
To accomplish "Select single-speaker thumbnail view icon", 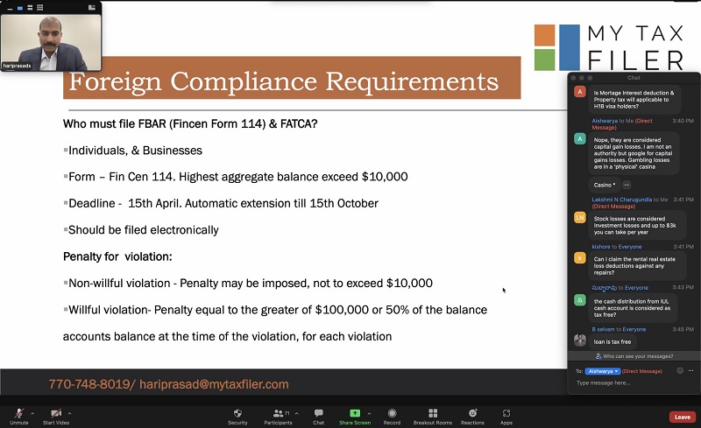I will (x=19, y=8).
